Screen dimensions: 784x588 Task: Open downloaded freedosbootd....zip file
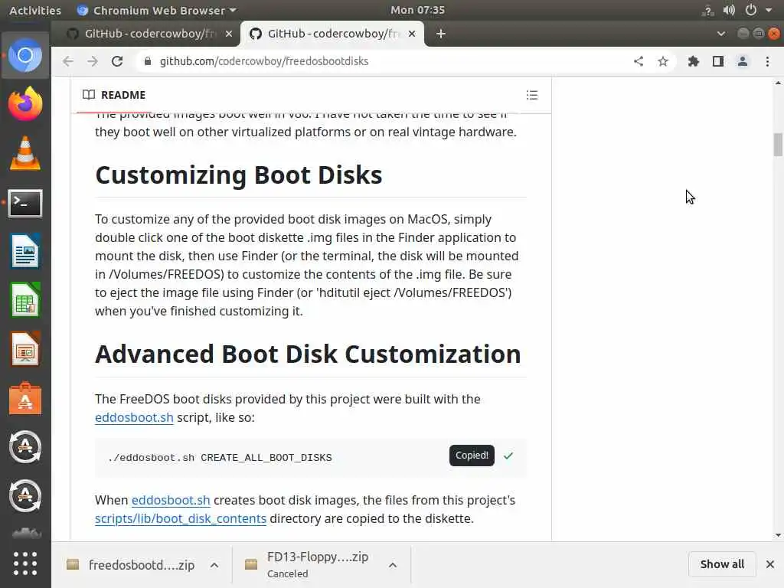tap(131, 565)
